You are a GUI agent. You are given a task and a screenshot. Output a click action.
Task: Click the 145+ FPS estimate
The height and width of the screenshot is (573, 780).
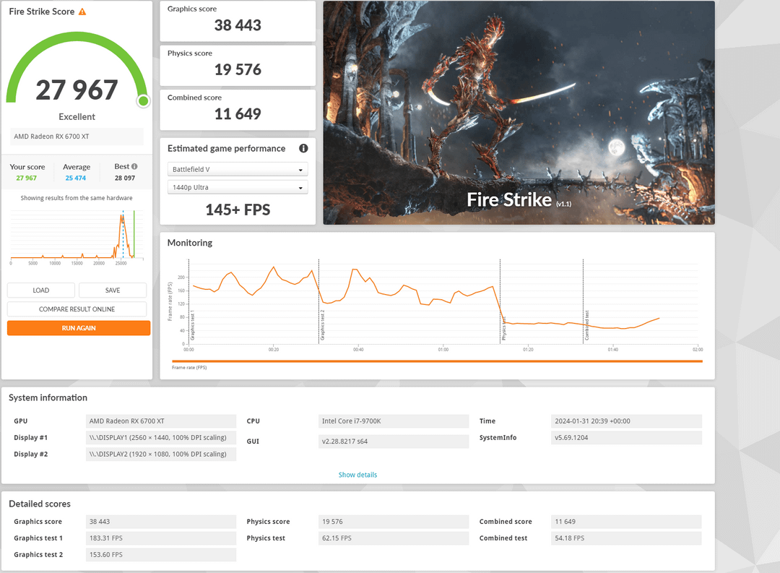point(238,210)
